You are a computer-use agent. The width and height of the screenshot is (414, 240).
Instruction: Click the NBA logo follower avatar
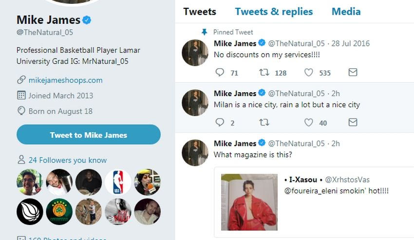point(118,182)
